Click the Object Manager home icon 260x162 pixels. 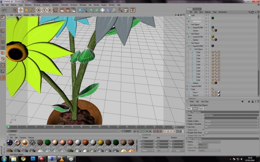click(x=252, y=12)
